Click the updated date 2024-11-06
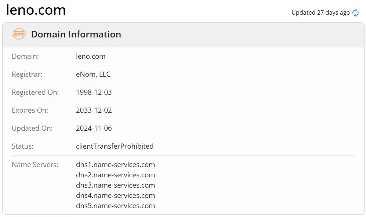Viewport: 366px width, 217px height. pyautogui.click(x=94, y=128)
